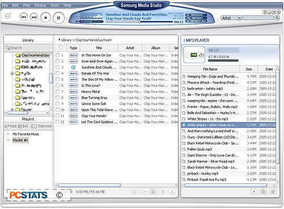
Task: Delete a device file with the MP3 player trash icon
Action: (273, 192)
